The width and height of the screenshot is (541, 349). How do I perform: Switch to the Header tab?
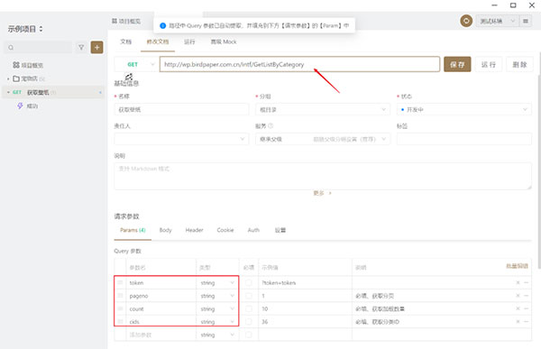tap(194, 230)
